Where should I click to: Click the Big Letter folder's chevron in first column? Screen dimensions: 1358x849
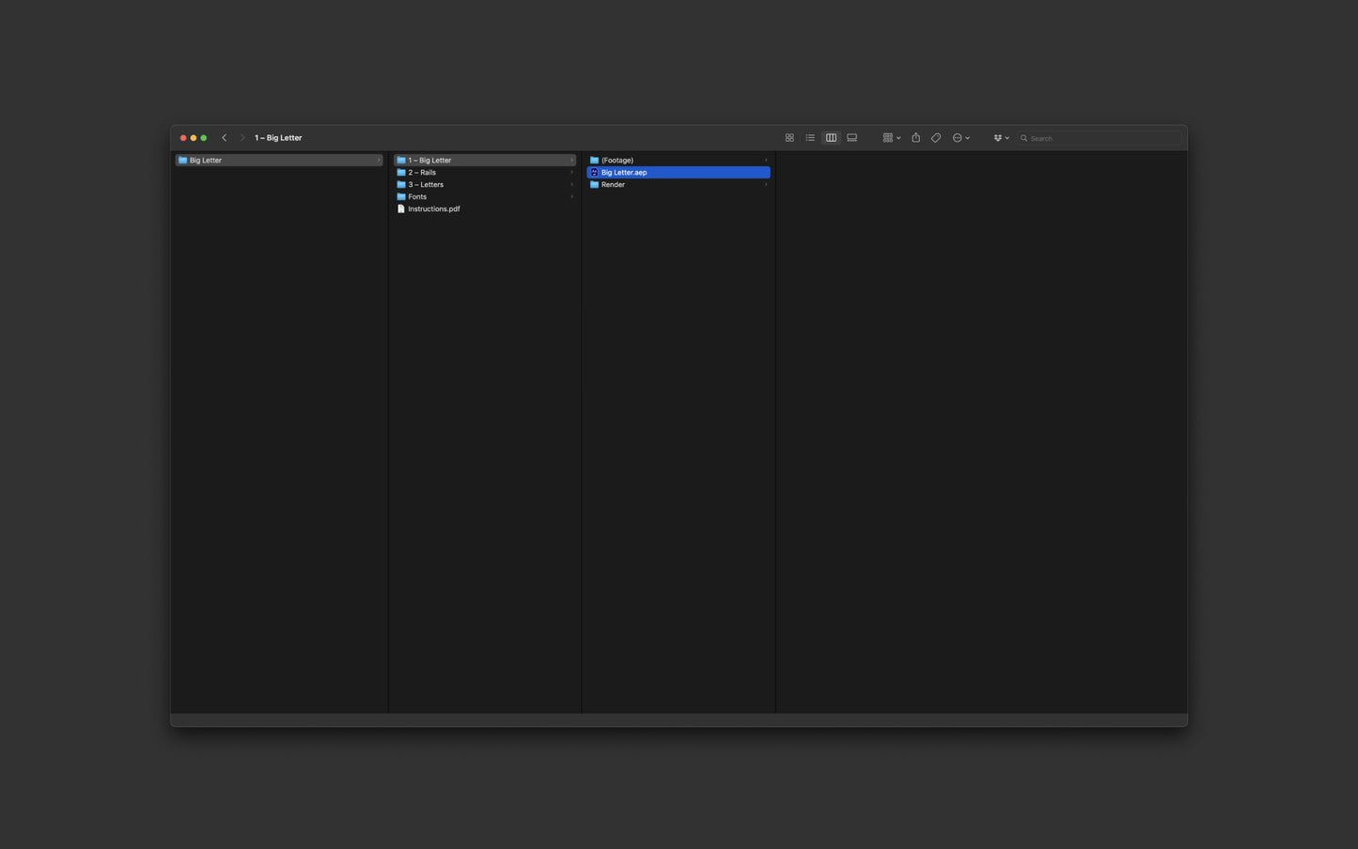click(379, 161)
